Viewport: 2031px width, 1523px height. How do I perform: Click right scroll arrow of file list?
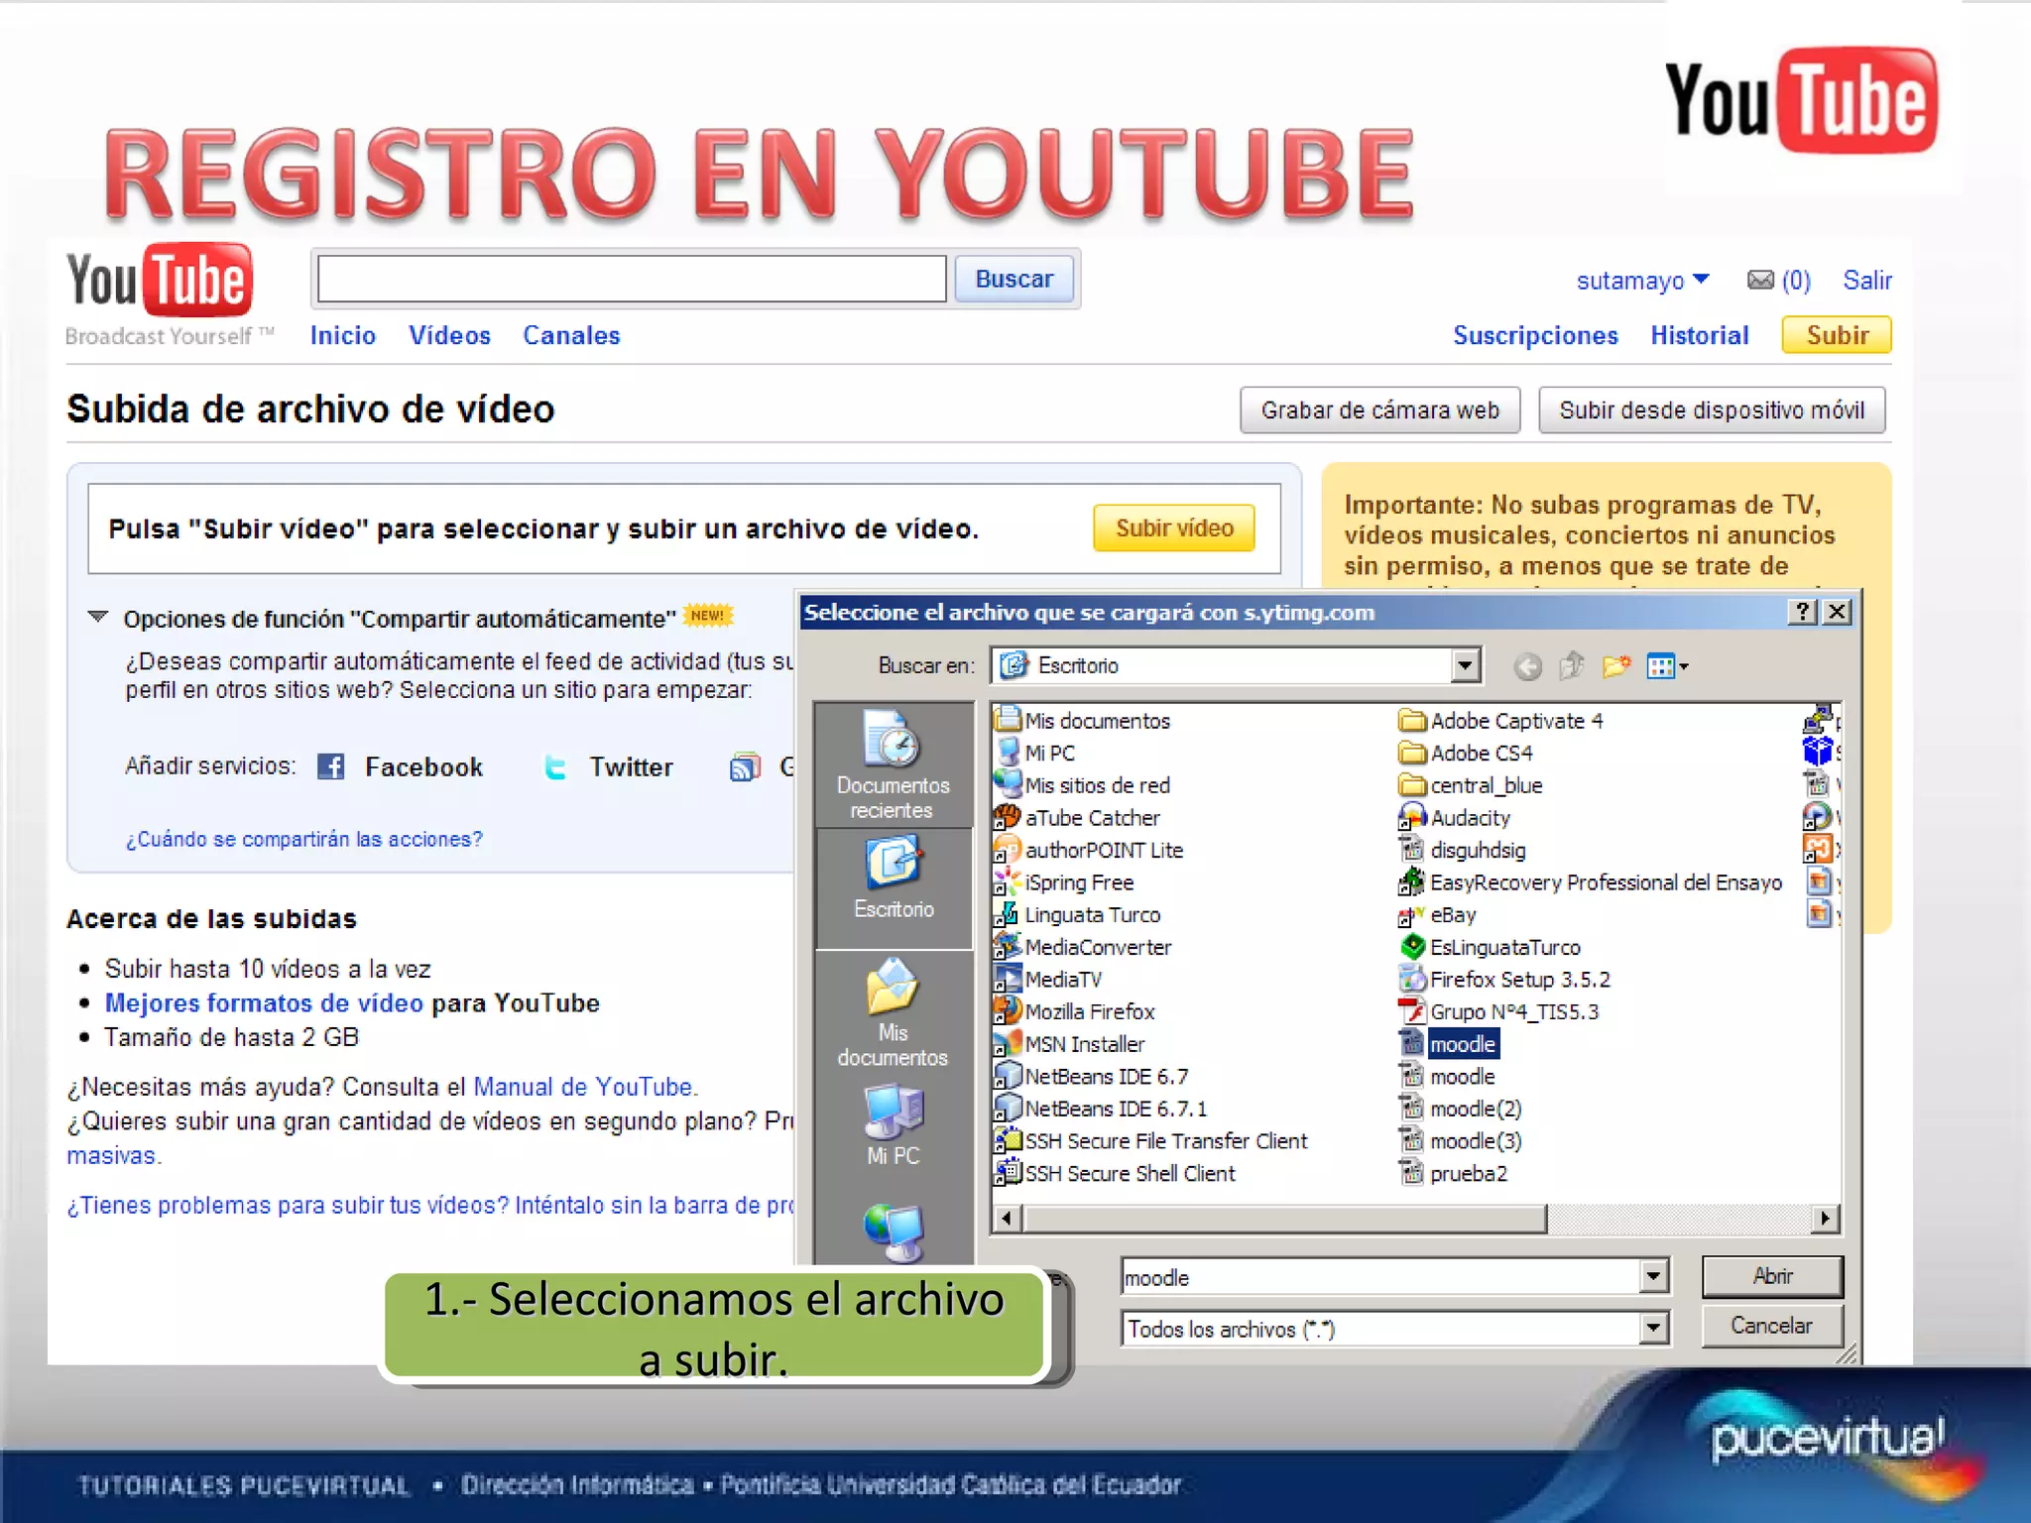point(1825,1218)
